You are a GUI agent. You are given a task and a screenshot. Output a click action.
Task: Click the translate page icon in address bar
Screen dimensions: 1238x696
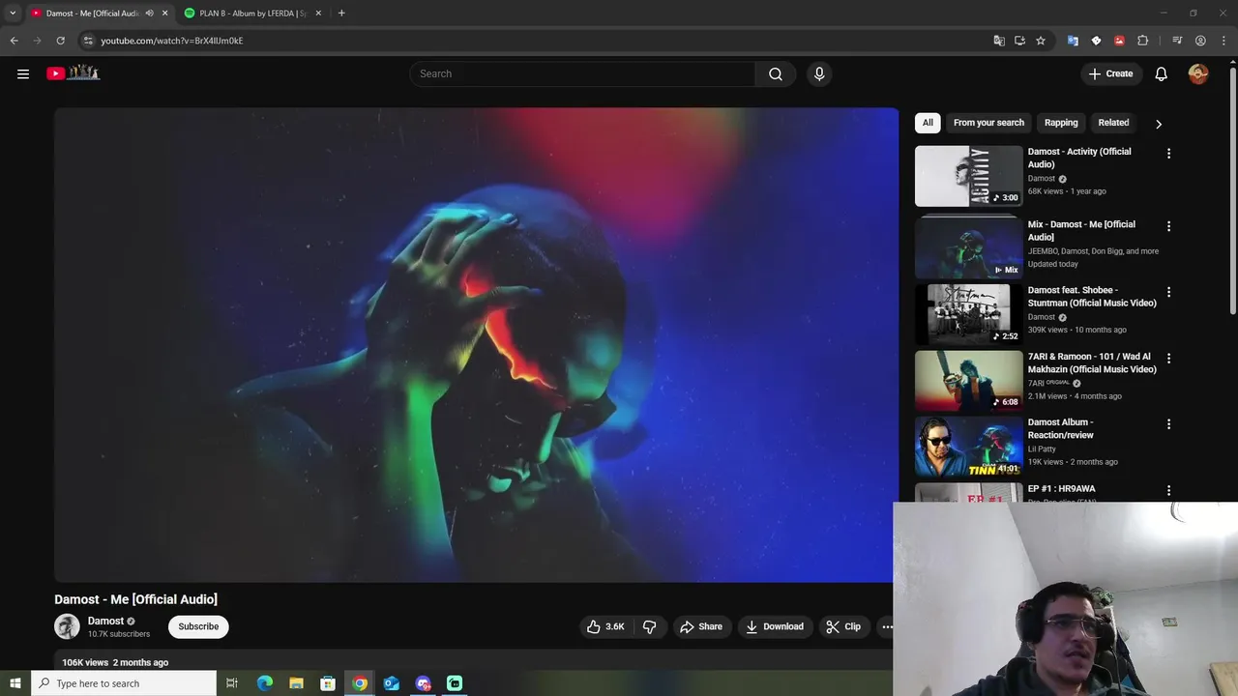[999, 41]
